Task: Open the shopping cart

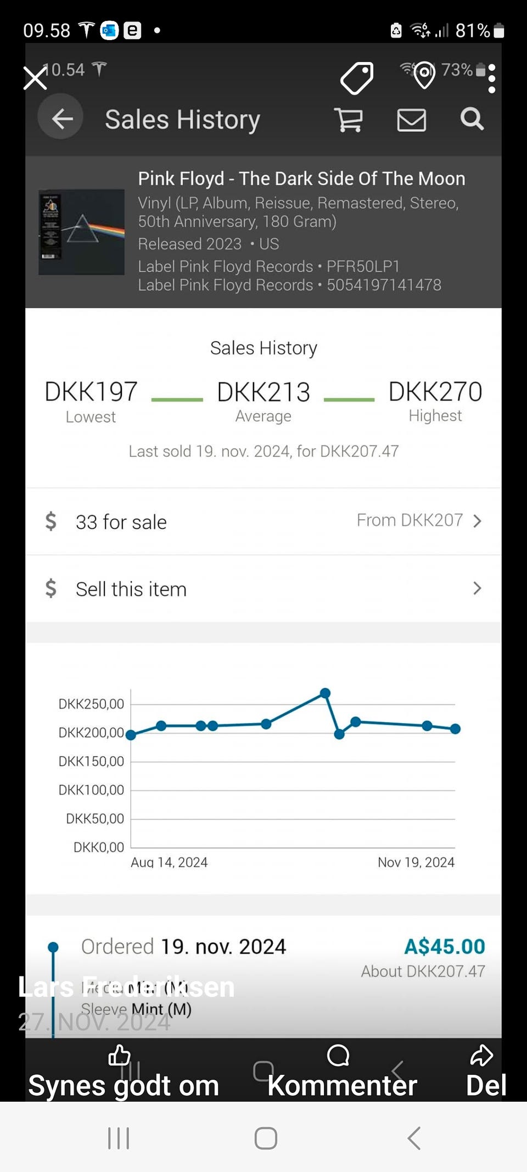Action: point(349,119)
